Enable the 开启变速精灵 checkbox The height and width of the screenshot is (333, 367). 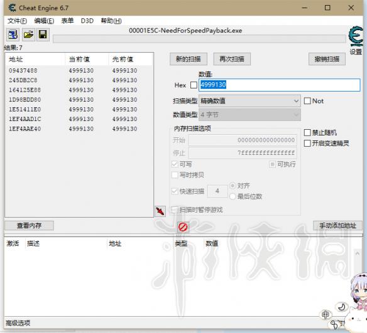307,143
